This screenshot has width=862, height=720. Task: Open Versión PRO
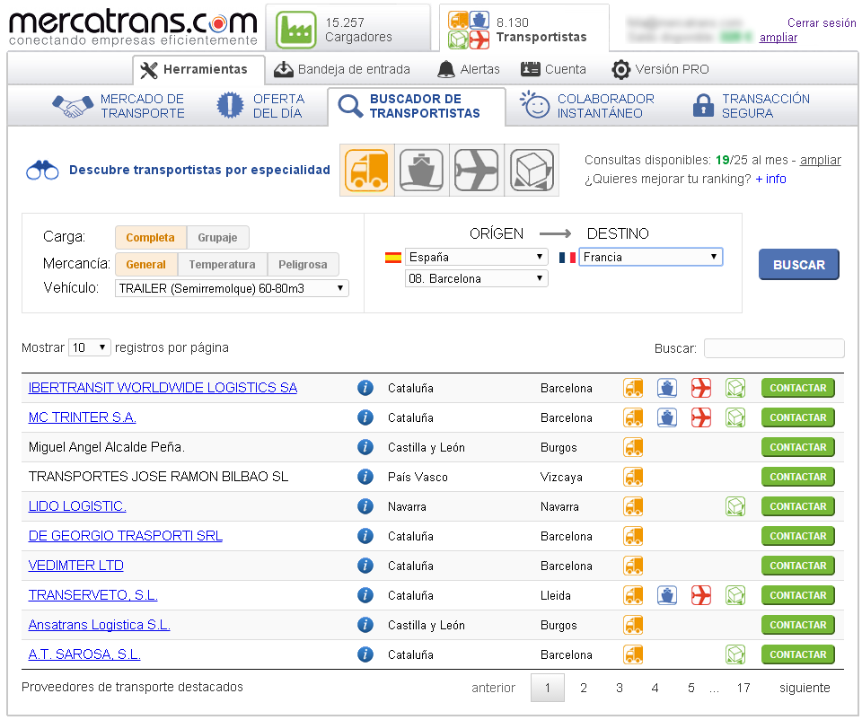pyautogui.click(x=660, y=70)
